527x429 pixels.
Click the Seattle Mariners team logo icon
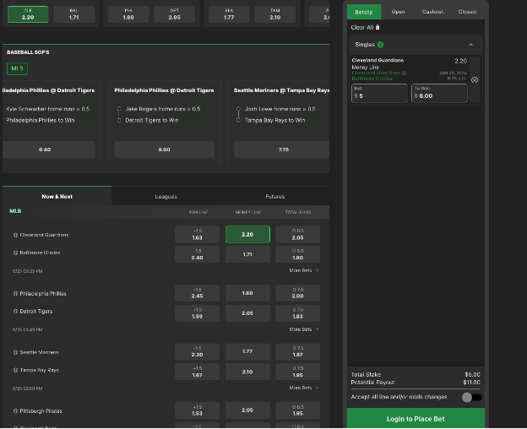pyautogui.click(x=15, y=352)
